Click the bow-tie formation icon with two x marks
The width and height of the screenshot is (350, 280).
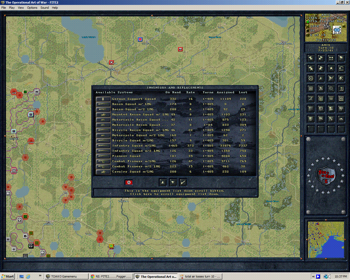pos(331,58)
